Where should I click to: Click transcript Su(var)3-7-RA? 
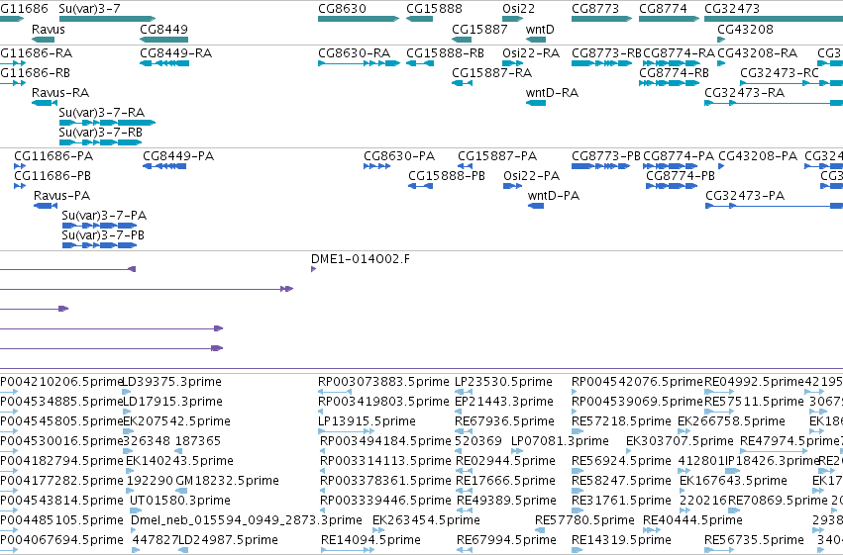(x=107, y=123)
